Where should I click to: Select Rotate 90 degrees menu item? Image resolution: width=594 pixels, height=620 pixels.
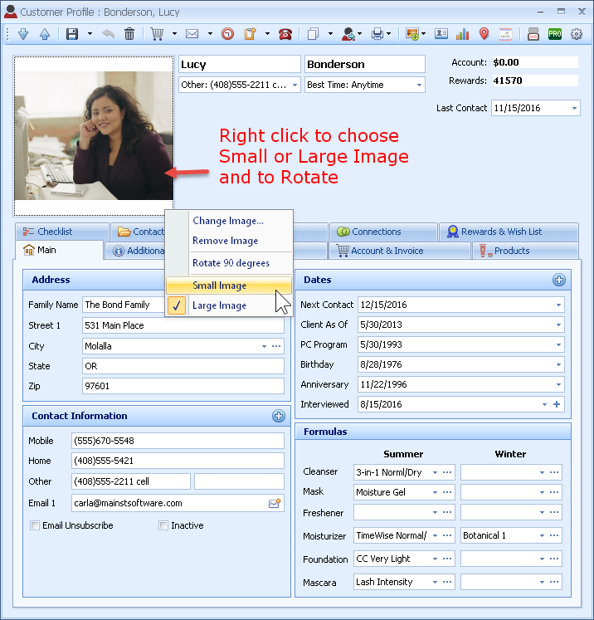[229, 263]
